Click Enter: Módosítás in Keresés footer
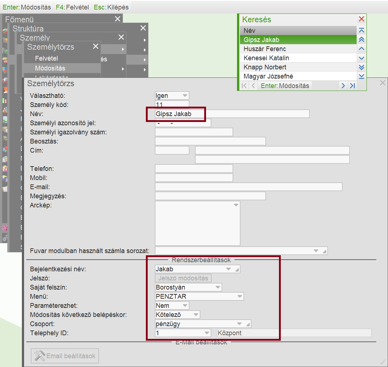Image resolution: width=388 pixels, height=367 pixels. click(x=285, y=86)
